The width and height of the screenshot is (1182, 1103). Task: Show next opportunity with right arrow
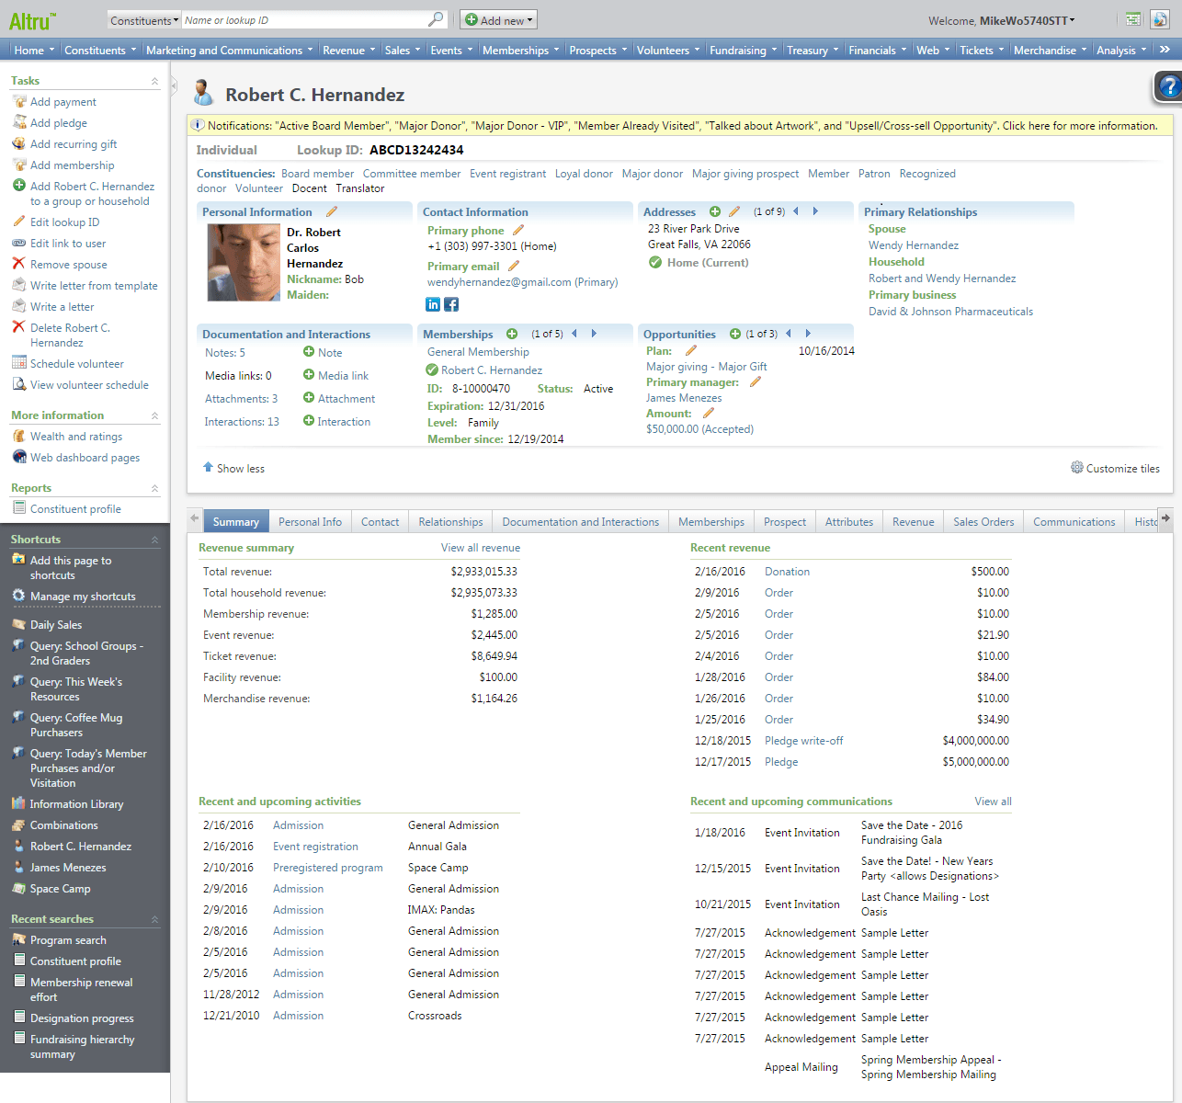coord(808,334)
